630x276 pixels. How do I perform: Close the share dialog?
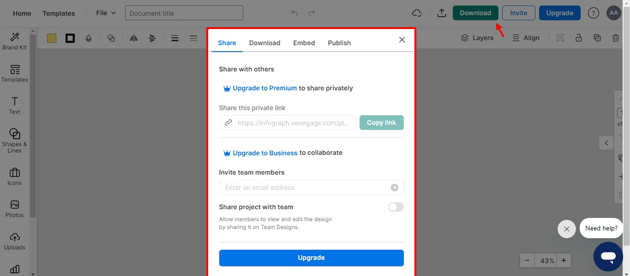click(402, 40)
